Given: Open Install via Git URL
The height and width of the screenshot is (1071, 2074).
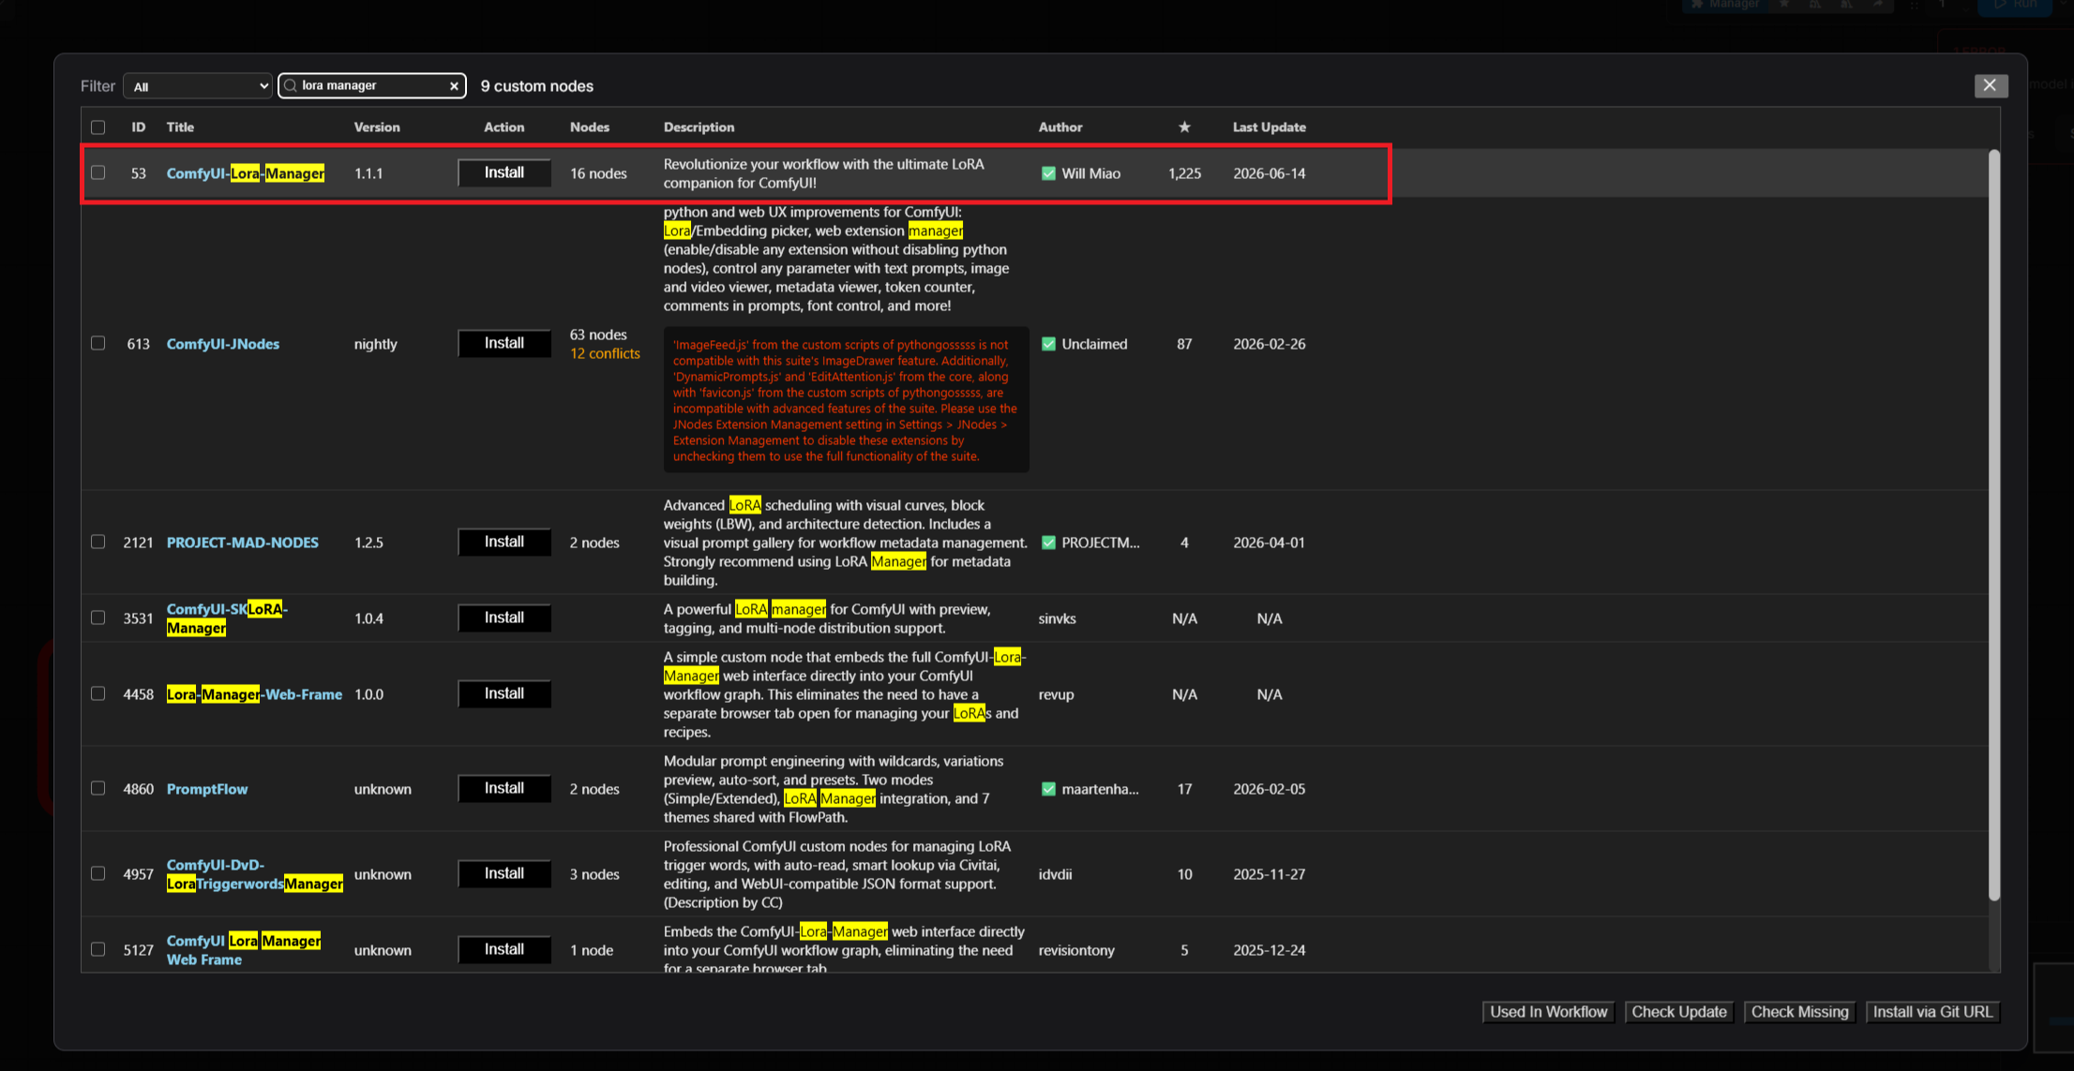Looking at the screenshot, I should click(1933, 1012).
